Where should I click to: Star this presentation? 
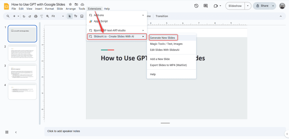tap(70, 5)
